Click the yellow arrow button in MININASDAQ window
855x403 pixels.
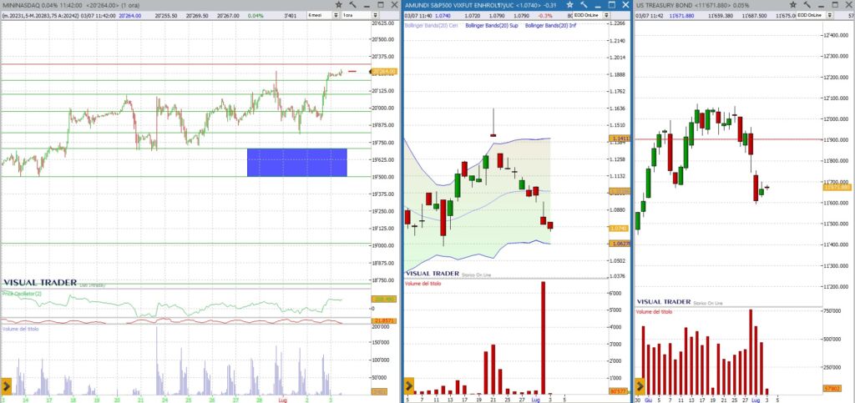pos(7,385)
